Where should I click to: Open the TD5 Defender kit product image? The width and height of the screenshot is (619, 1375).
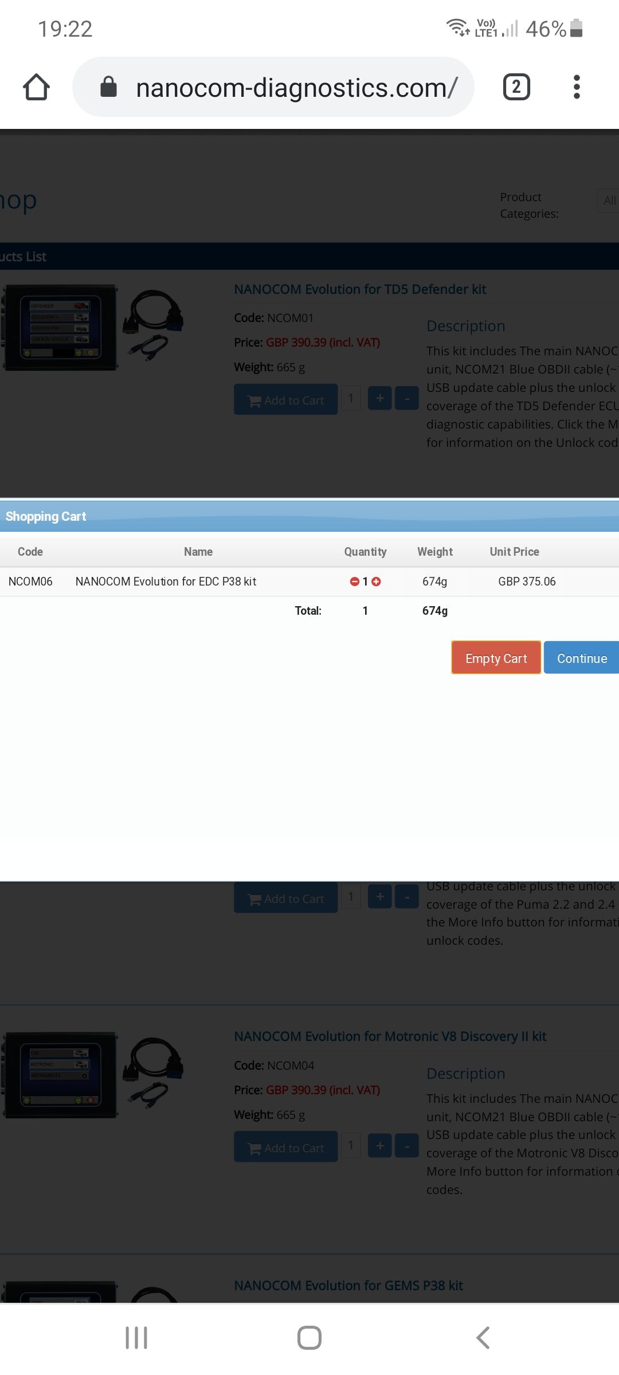coord(93,328)
